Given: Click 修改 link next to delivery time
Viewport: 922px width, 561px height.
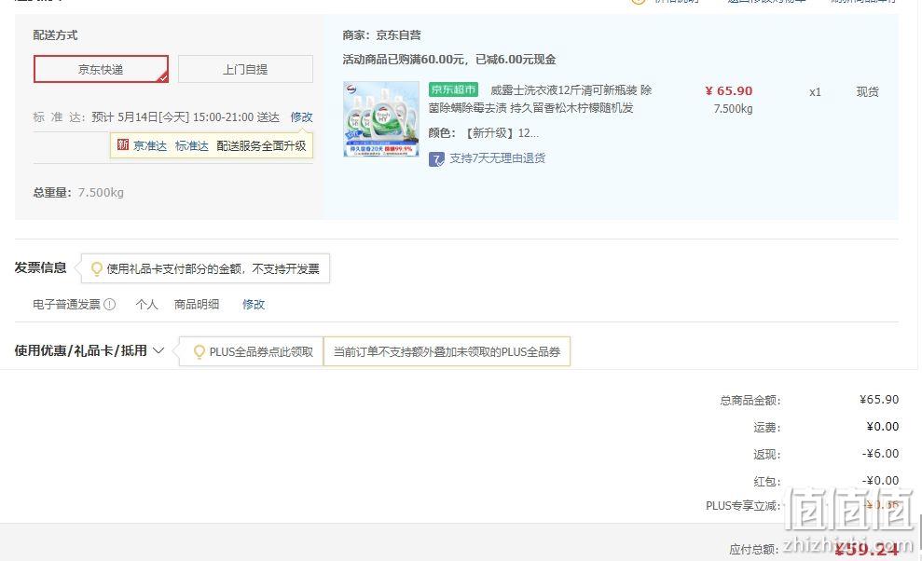Looking at the screenshot, I should (x=302, y=117).
